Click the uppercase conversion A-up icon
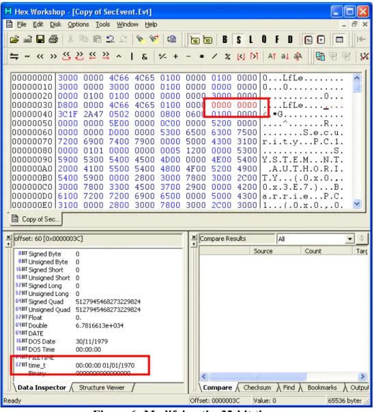The image size is (374, 412). coord(272,56)
